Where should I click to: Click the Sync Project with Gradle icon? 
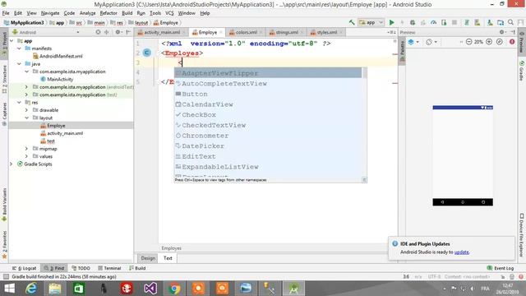(x=466, y=22)
